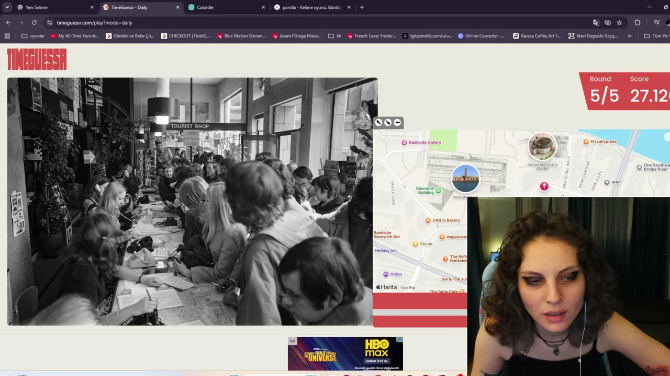
Task: Open the Tüm Yer... bookmarks folder
Action: point(656,36)
